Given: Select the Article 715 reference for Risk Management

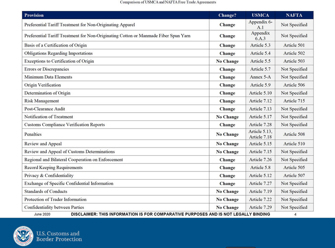Looking at the screenshot, I should [x=294, y=101].
